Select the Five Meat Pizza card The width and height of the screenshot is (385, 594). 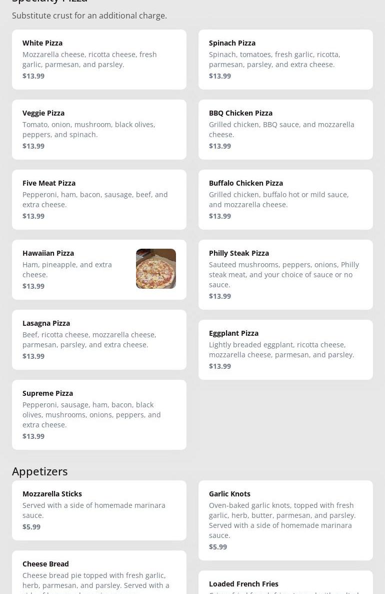tap(99, 200)
